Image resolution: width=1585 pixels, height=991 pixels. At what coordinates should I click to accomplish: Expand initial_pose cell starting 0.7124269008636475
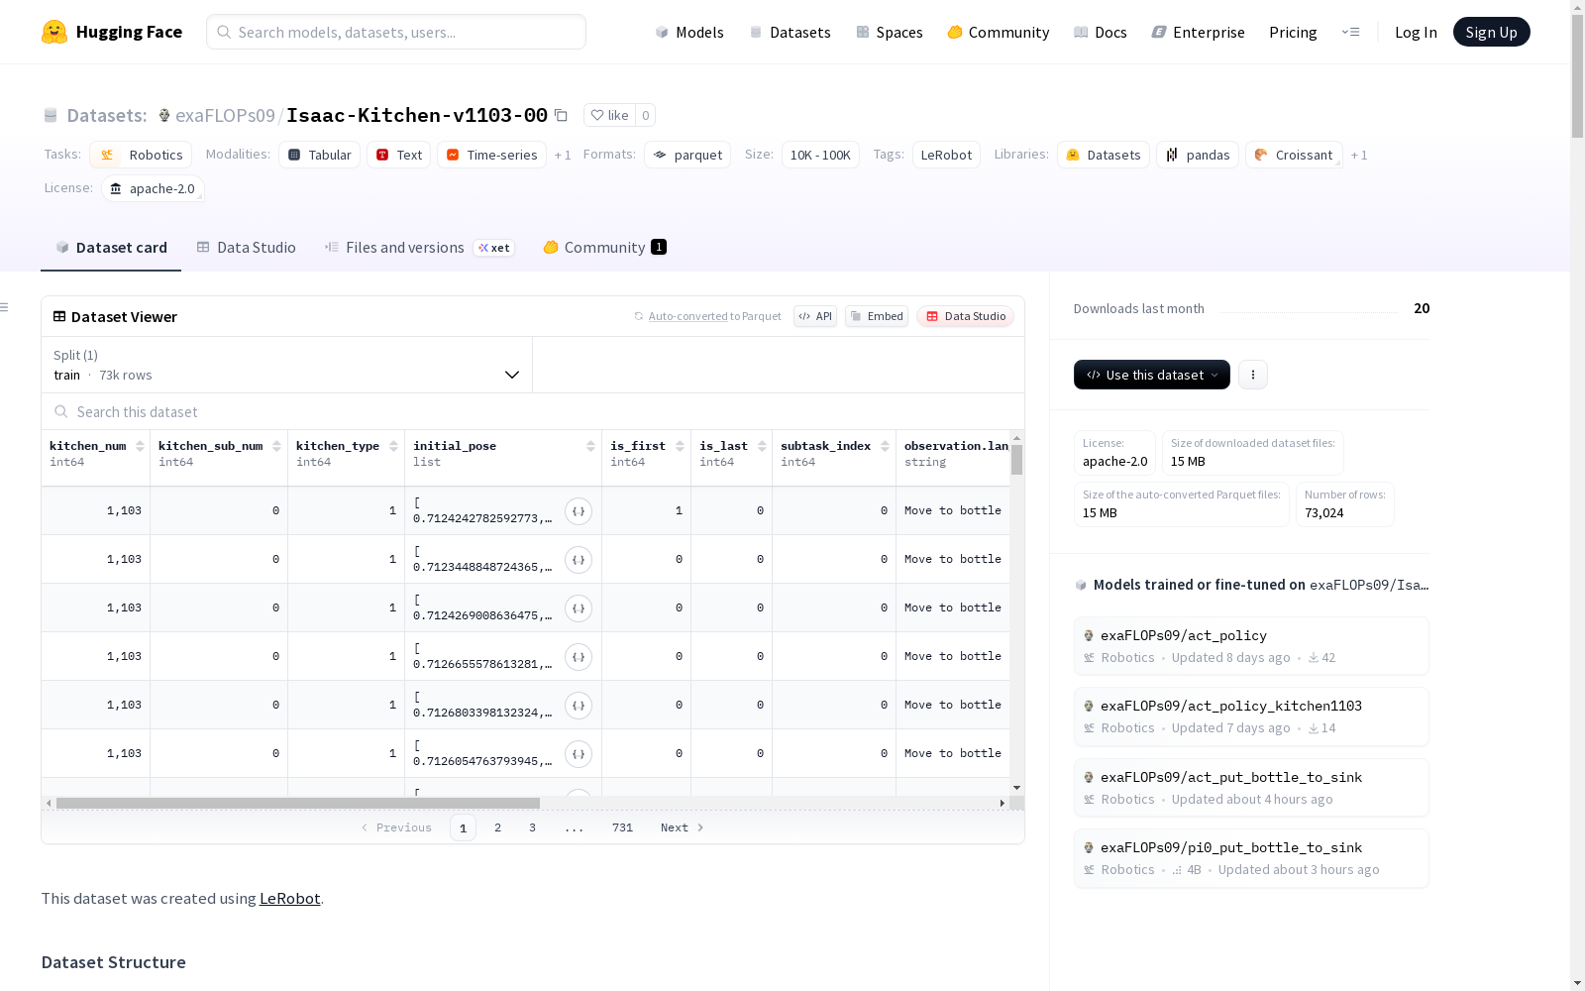(x=579, y=608)
